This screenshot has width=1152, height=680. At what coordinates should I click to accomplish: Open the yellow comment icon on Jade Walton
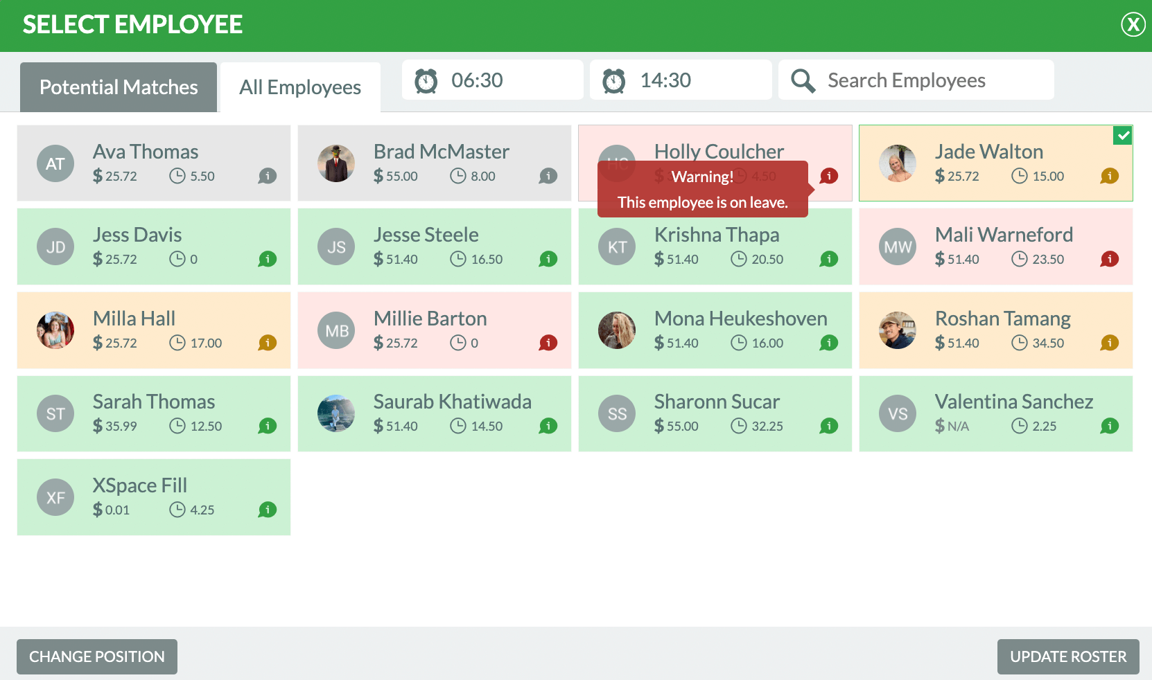click(x=1110, y=177)
